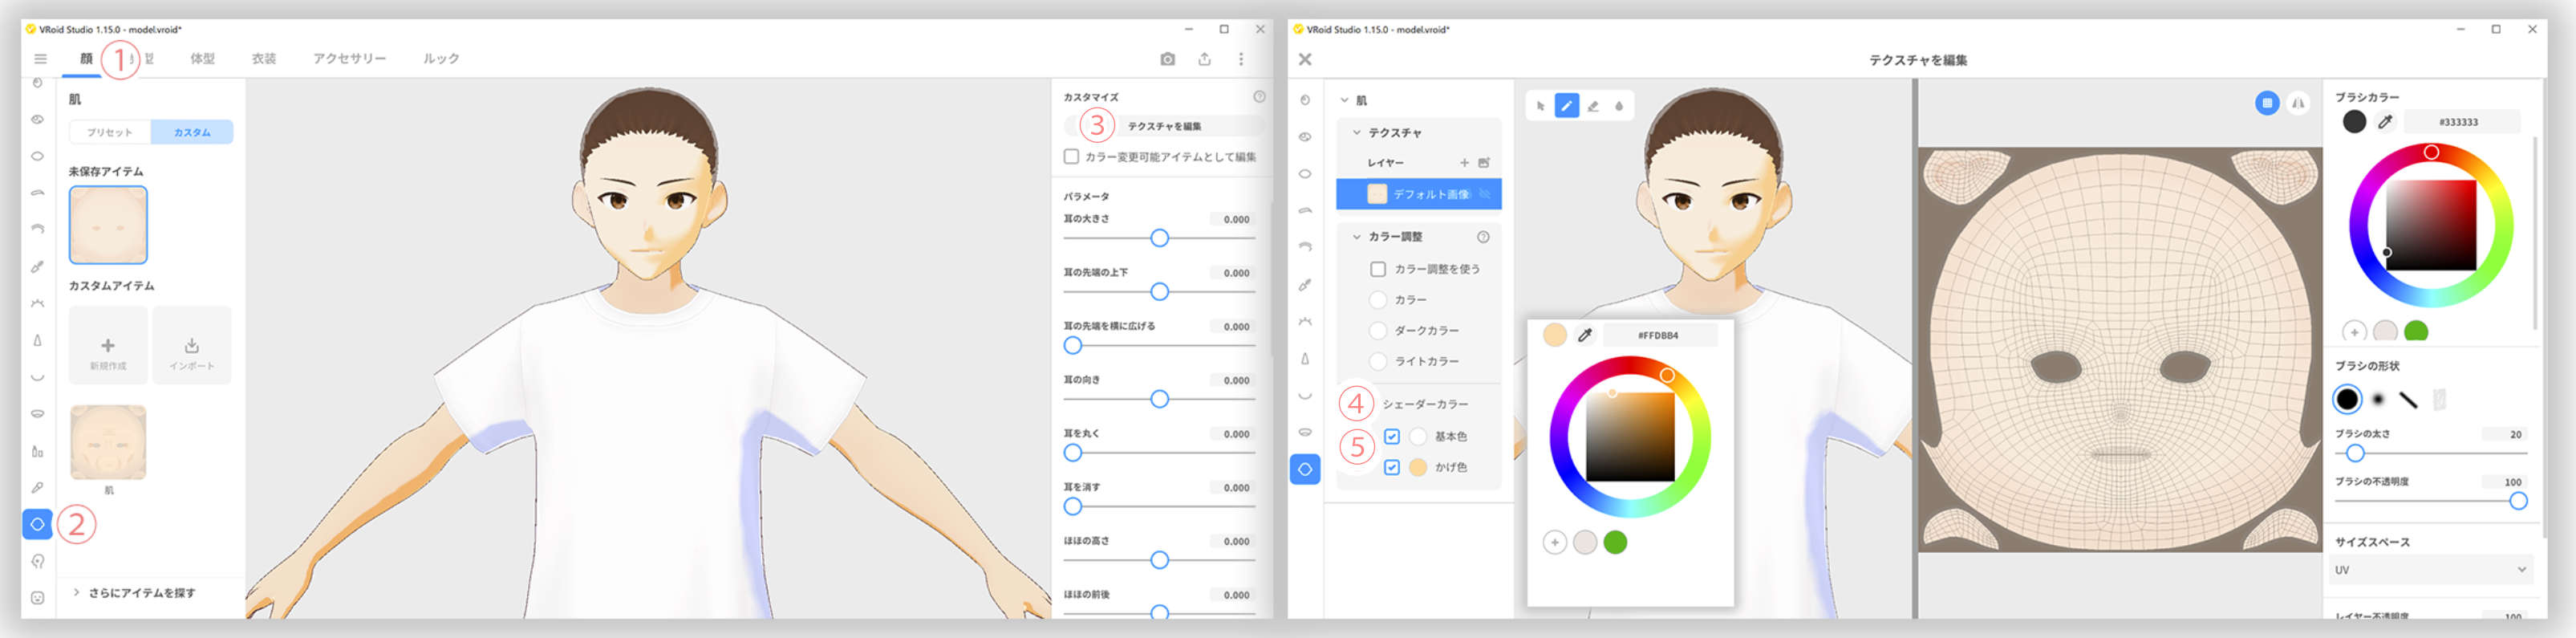The width and height of the screenshot is (2576, 638).
Task: Click the export/share icon in top bar
Action: point(1204,59)
